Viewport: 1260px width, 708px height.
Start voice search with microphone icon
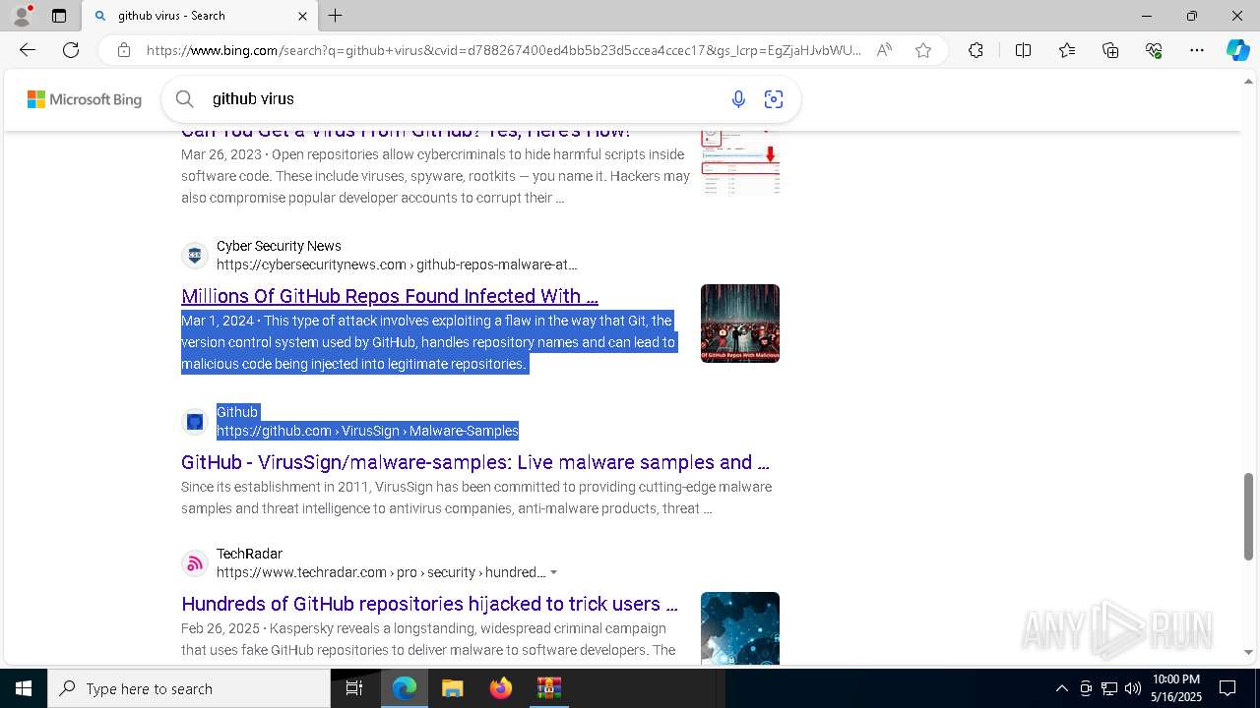tap(738, 98)
